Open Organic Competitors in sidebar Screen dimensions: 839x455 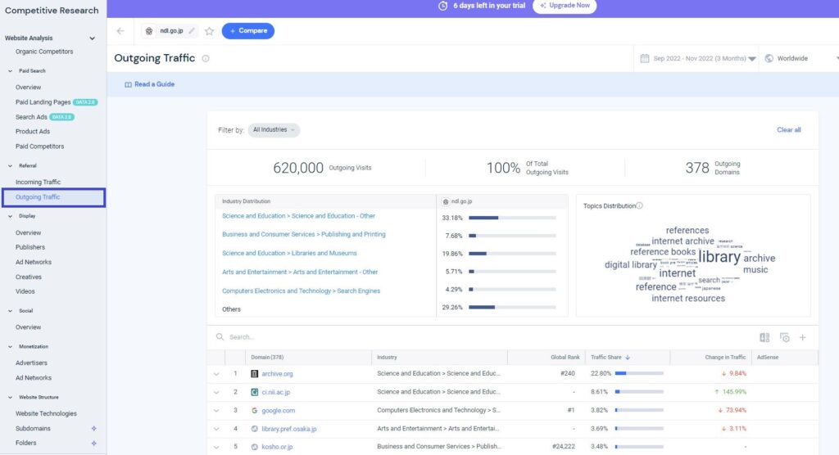44,52
